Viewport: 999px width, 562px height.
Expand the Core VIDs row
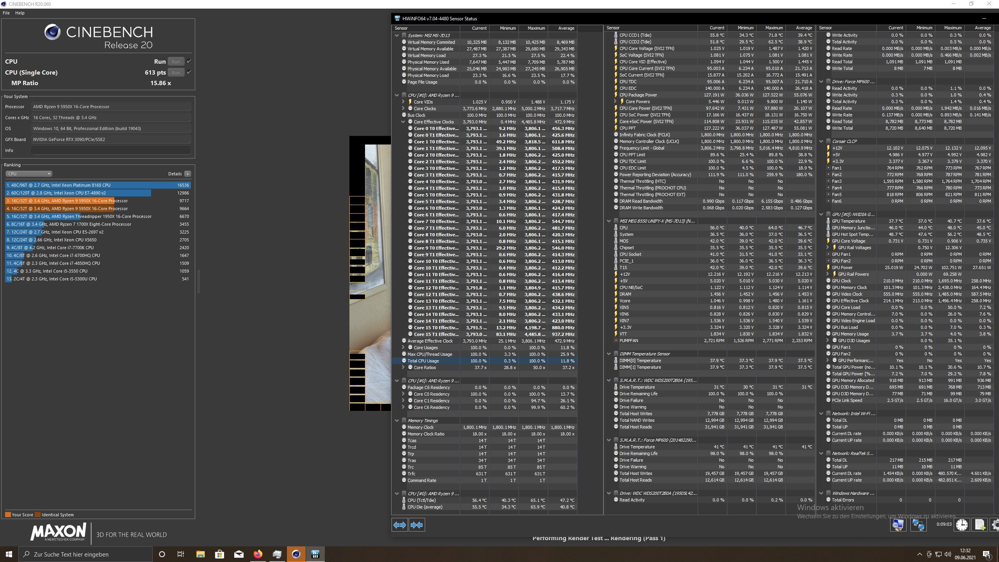point(403,102)
